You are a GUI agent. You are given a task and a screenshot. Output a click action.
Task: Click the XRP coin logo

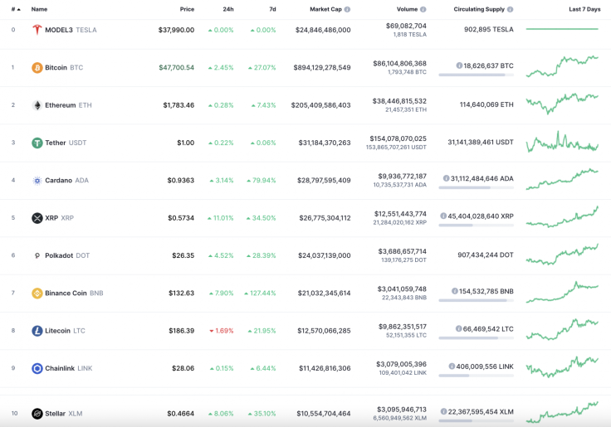pyautogui.click(x=37, y=218)
